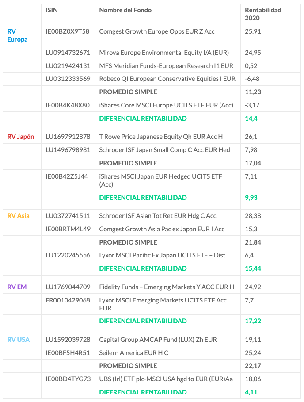
Task: Click ISIN IE00BZ0X9T58
Action: pyautogui.click(x=67, y=31)
